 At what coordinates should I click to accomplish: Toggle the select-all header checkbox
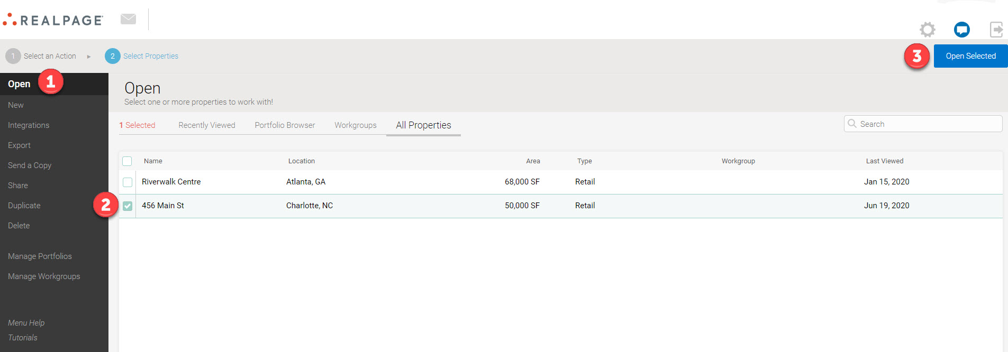[x=127, y=161]
